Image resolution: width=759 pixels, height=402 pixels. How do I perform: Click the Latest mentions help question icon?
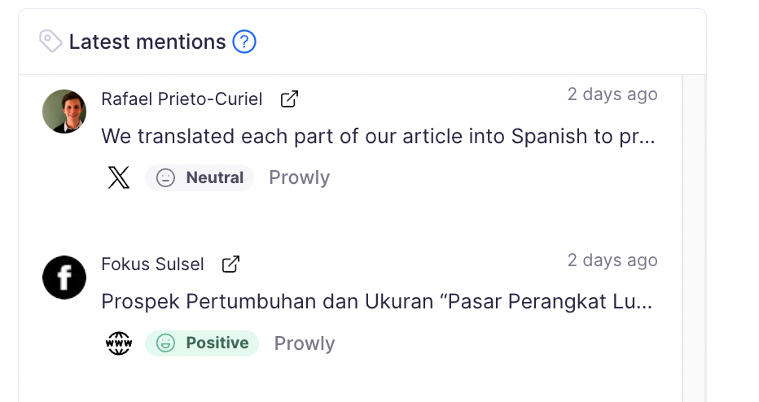[244, 42]
